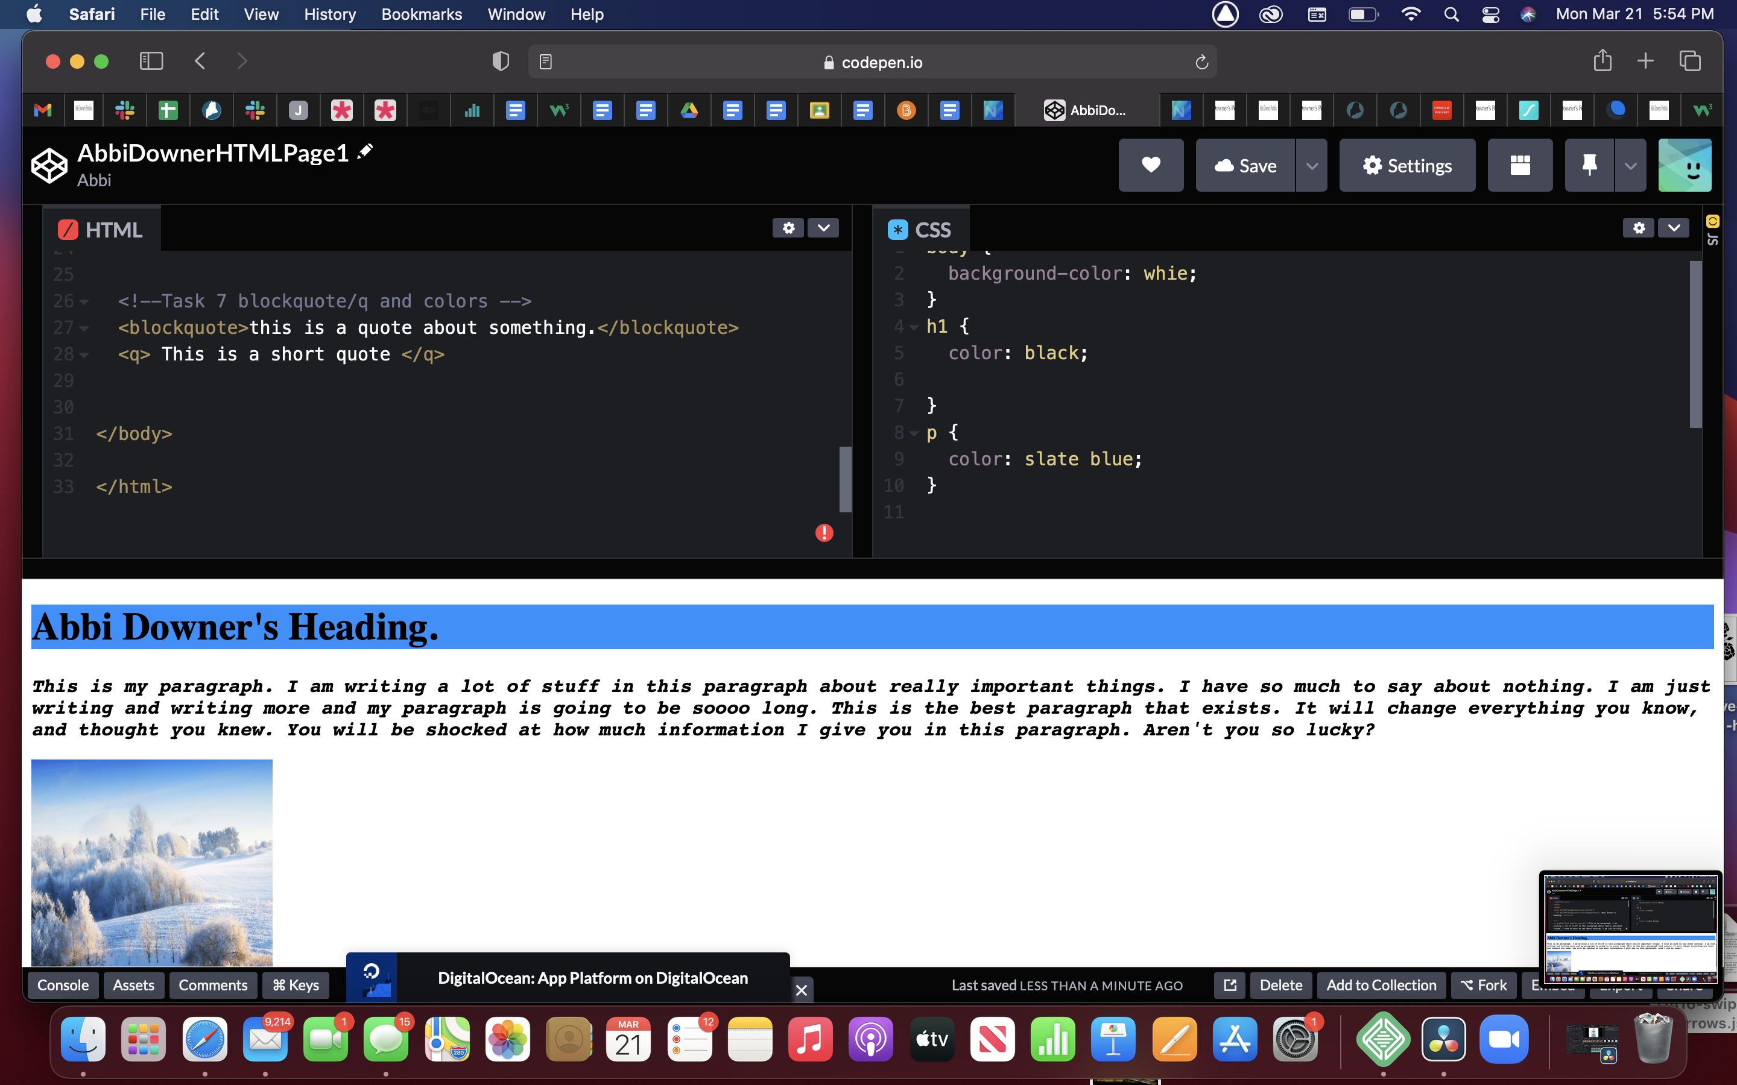Click the HTML editor vertical scrollbar

pos(845,479)
